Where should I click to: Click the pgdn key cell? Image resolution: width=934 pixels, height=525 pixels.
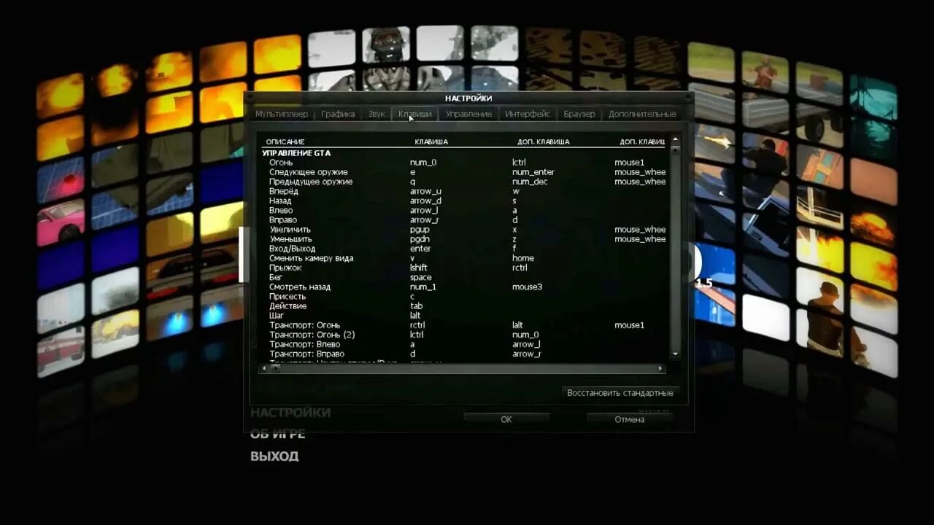pyautogui.click(x=420, y=239)
